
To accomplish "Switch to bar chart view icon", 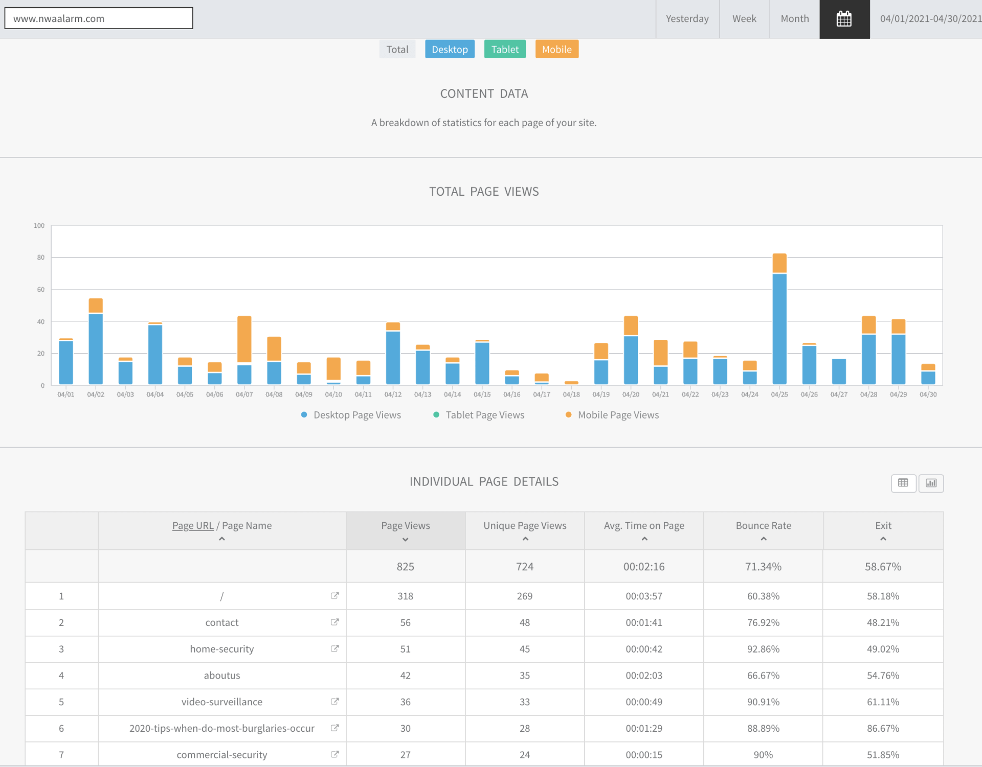I will 931,483.
